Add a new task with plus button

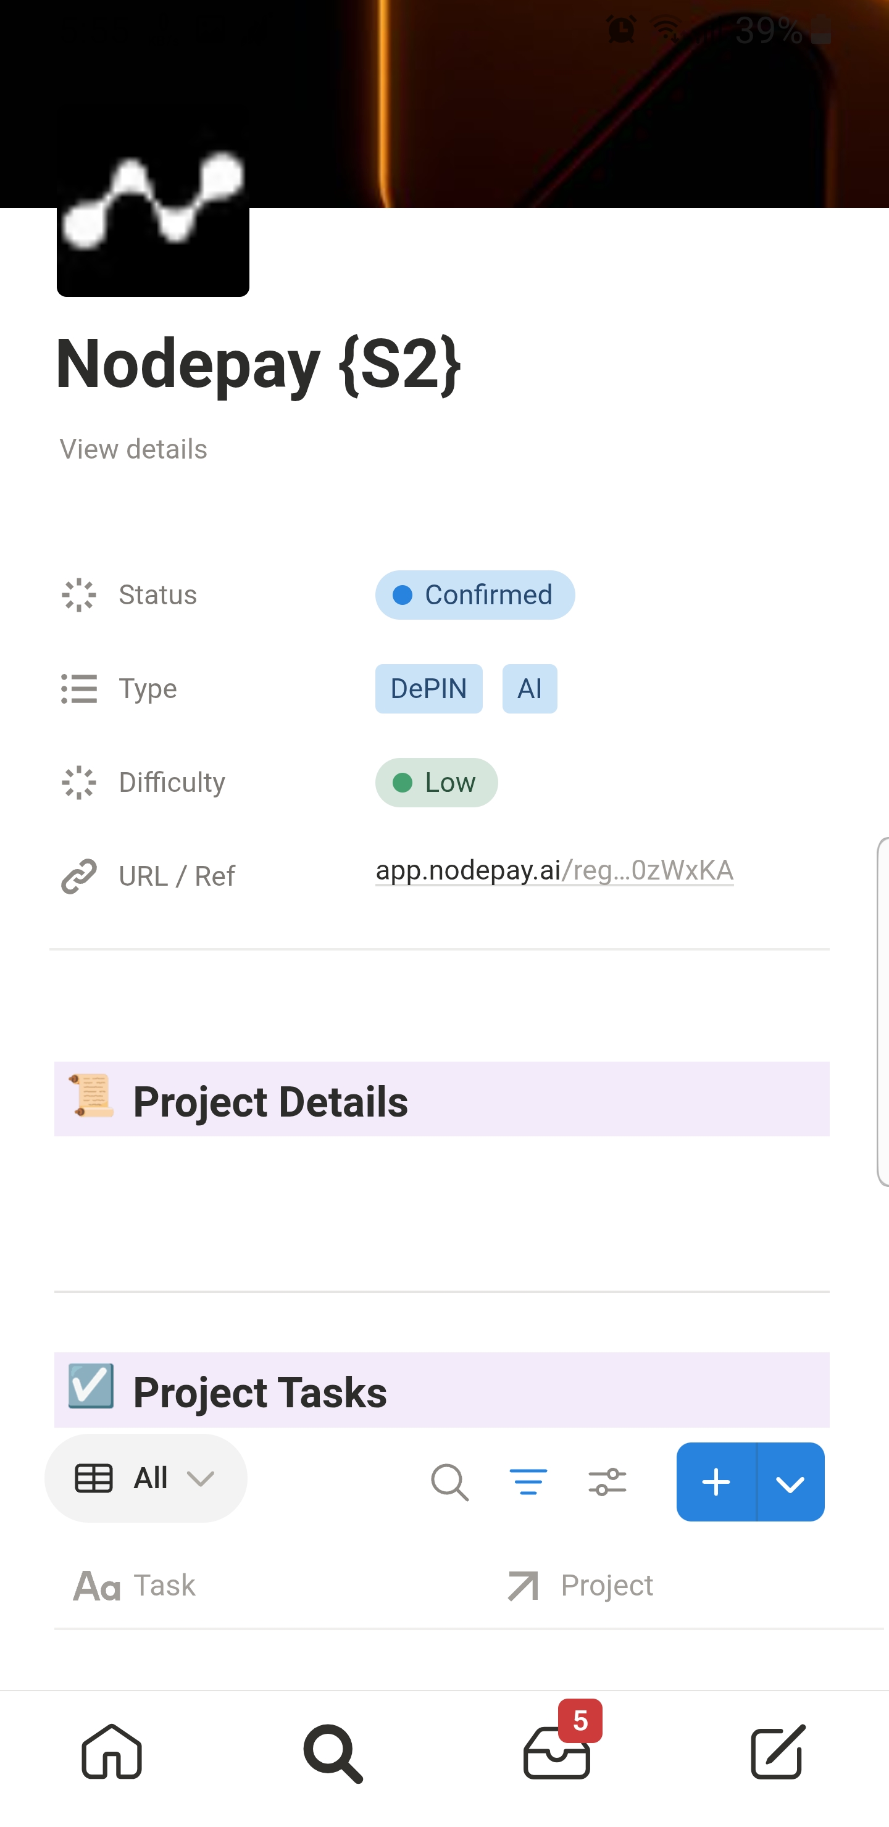click(717, 1483)
